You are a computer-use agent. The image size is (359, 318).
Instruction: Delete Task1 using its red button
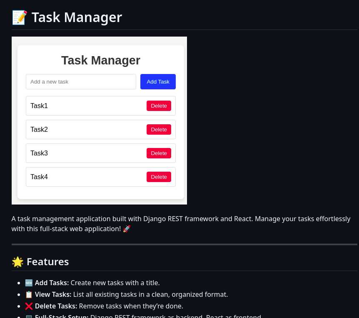159,106
